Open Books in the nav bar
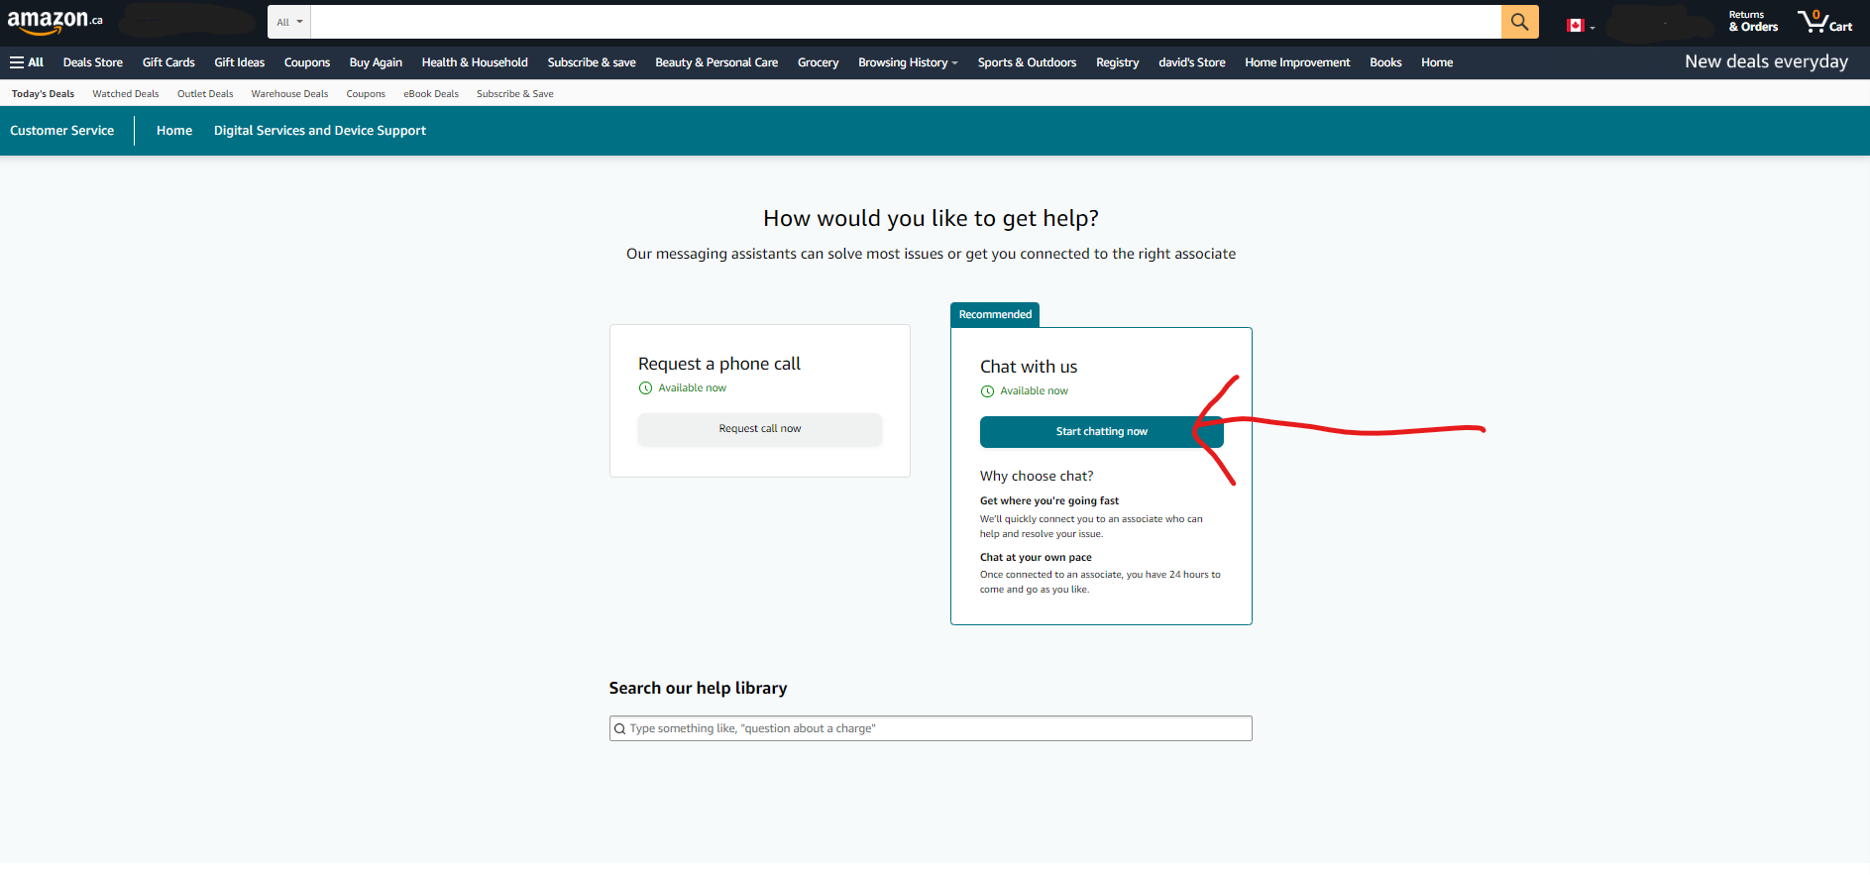The height and width of the screenshot is (875, 1870). pyautogui.click(x=1385, y=62)
